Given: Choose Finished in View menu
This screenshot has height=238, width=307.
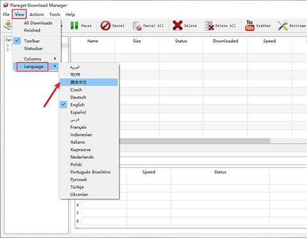Looking at the screenshot, I should (x=36, y=31).
